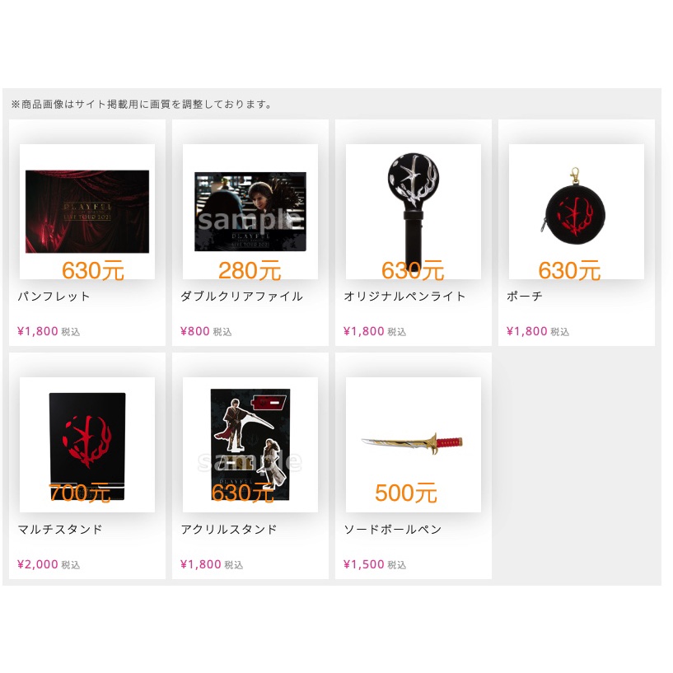673x673 pixels.
Task: Click the ポーチ product name
Action: click(525, 297)
